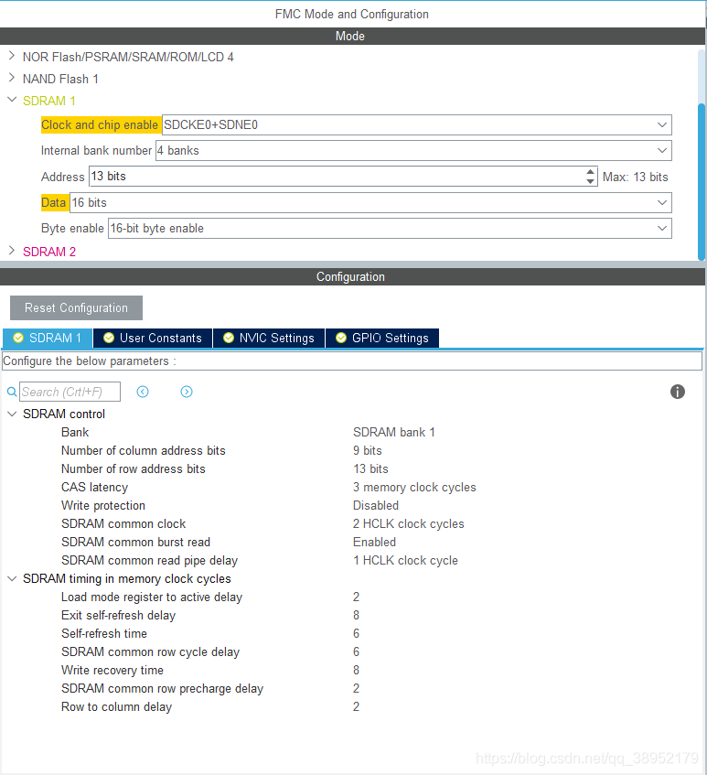Go to next search result arrow
The height and width of the screenshot is (775, 707).
point(187,392)
